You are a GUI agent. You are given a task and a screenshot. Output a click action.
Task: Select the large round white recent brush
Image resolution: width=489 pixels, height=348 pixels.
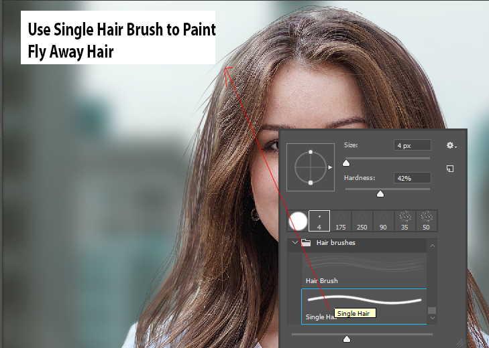298,221
